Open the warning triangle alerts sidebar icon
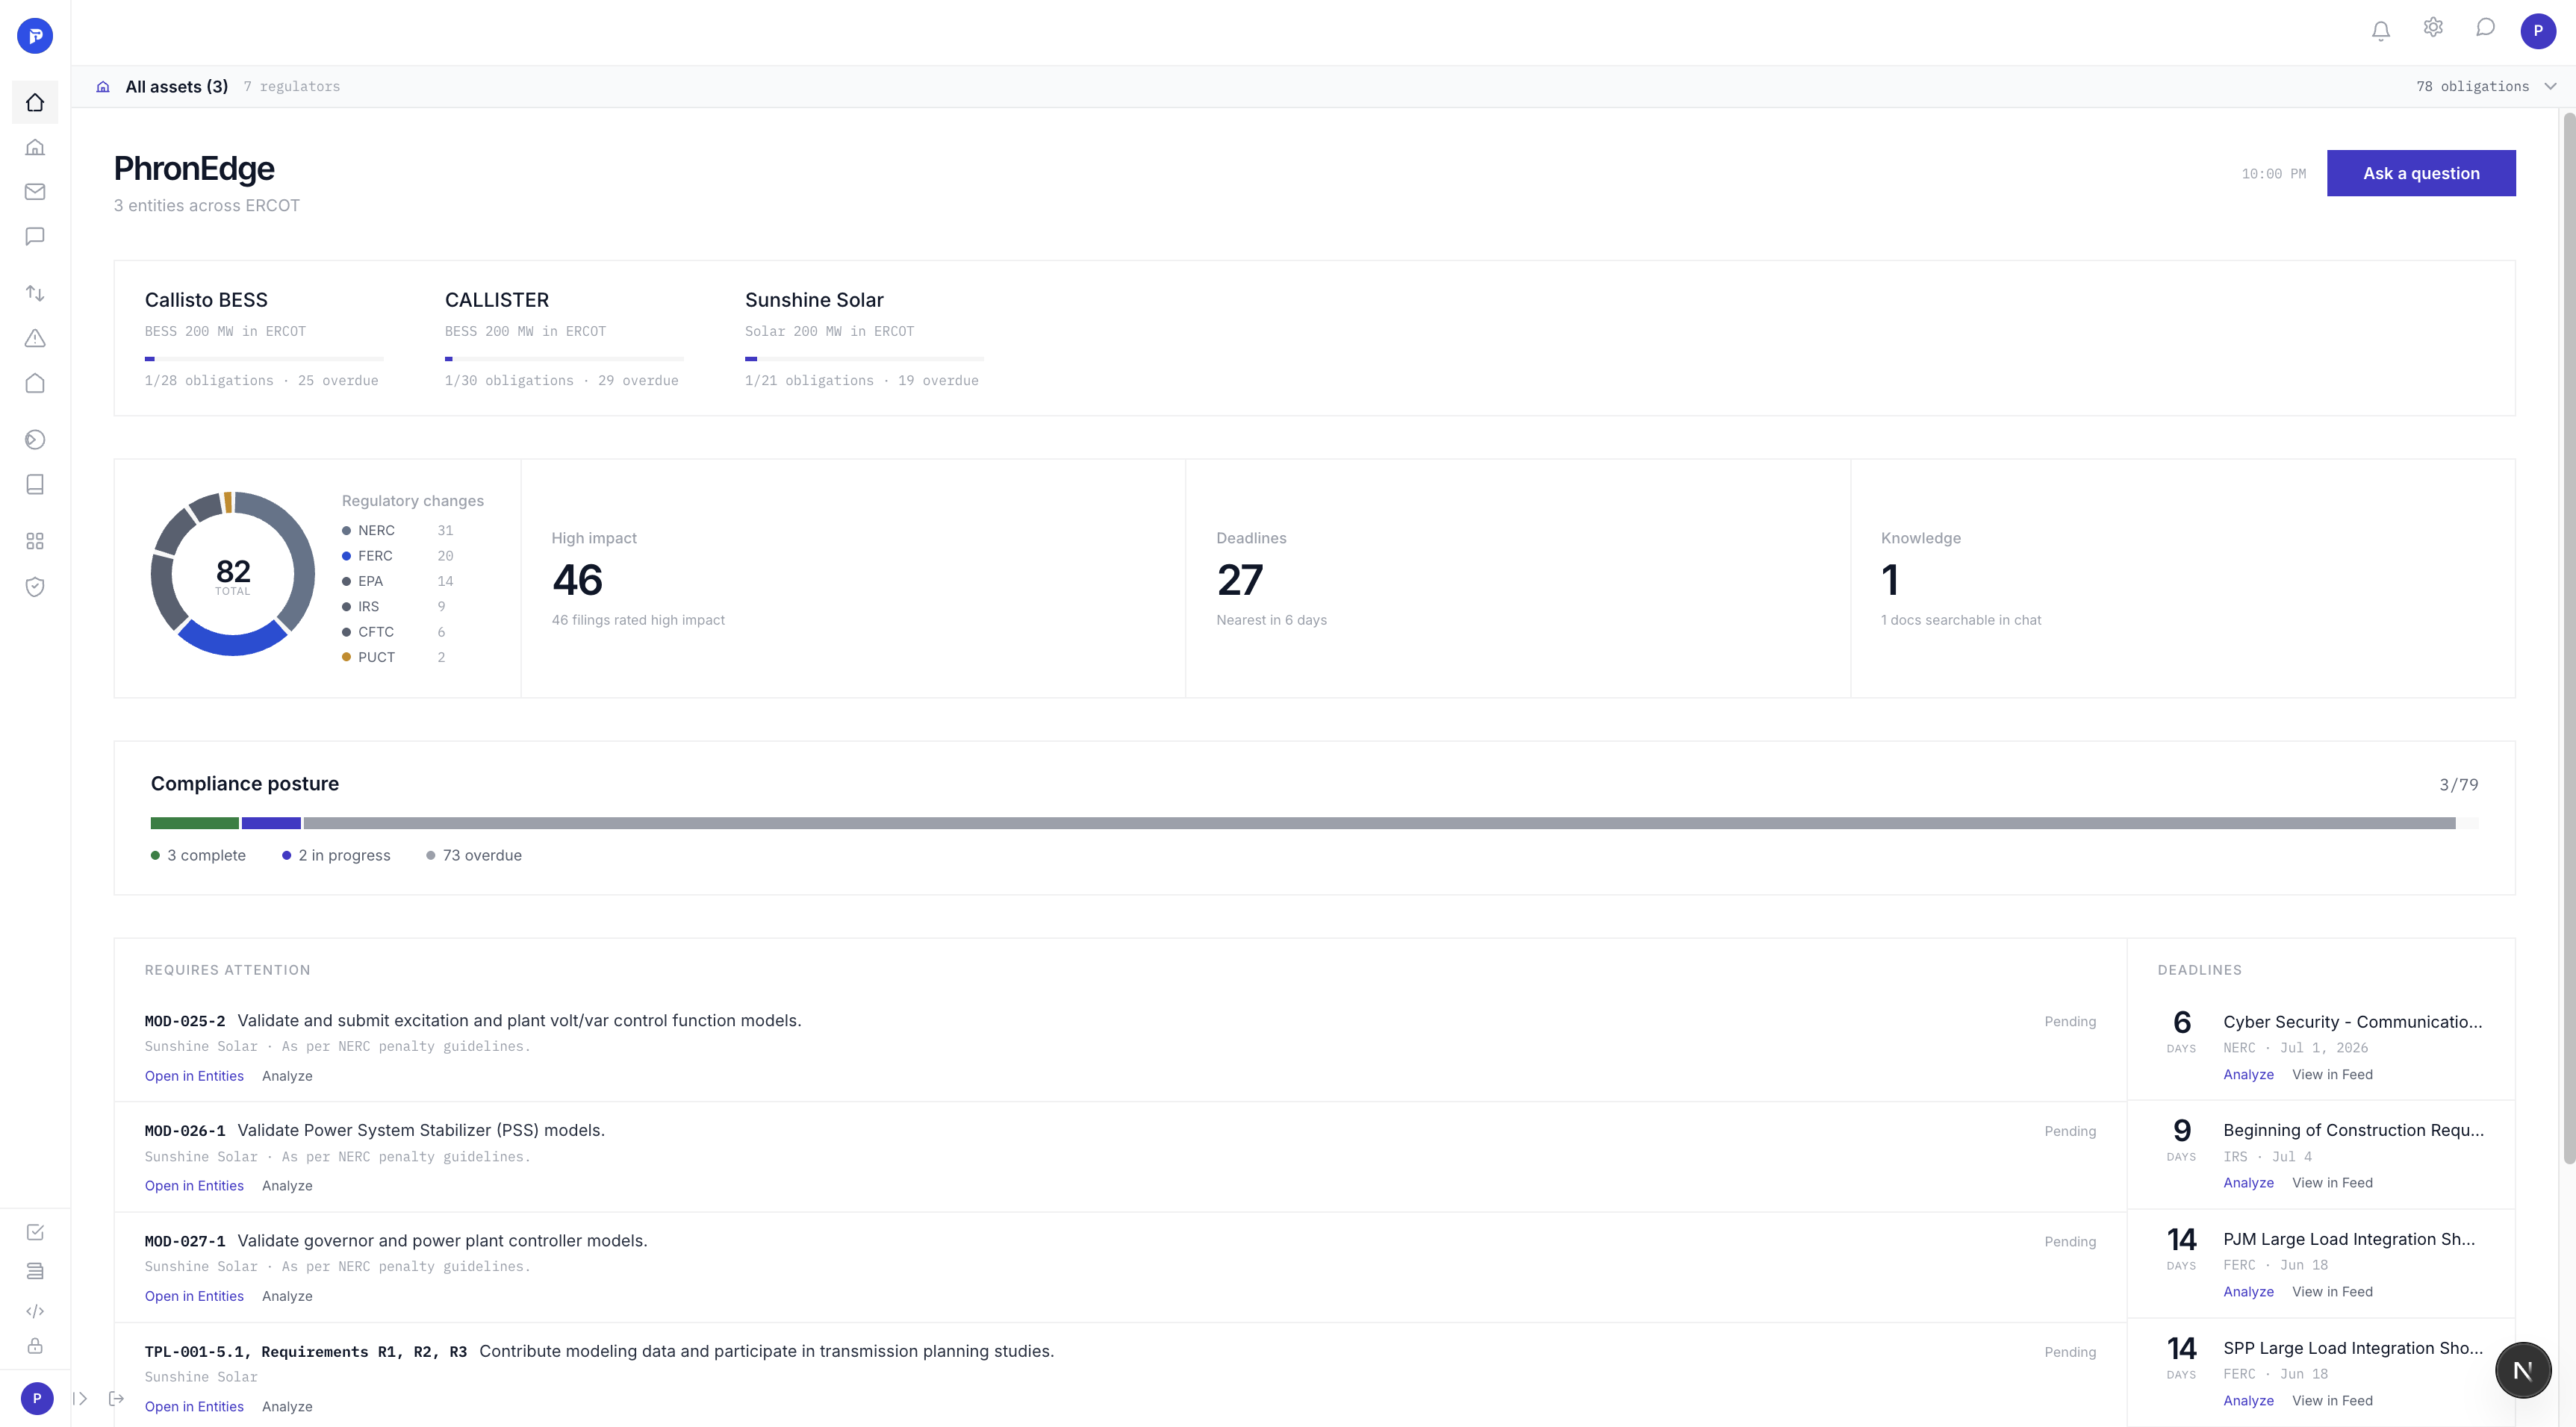This screenshot has width=2576, height=1427. point(35,338)
